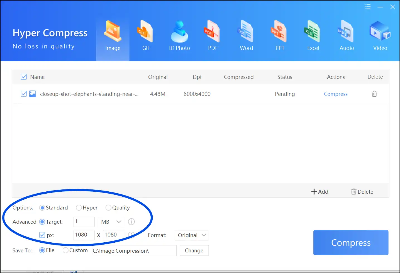The image size is (400, 273).
Task: Click the 4.48M original size cell
Action: (x=158, y=94)
